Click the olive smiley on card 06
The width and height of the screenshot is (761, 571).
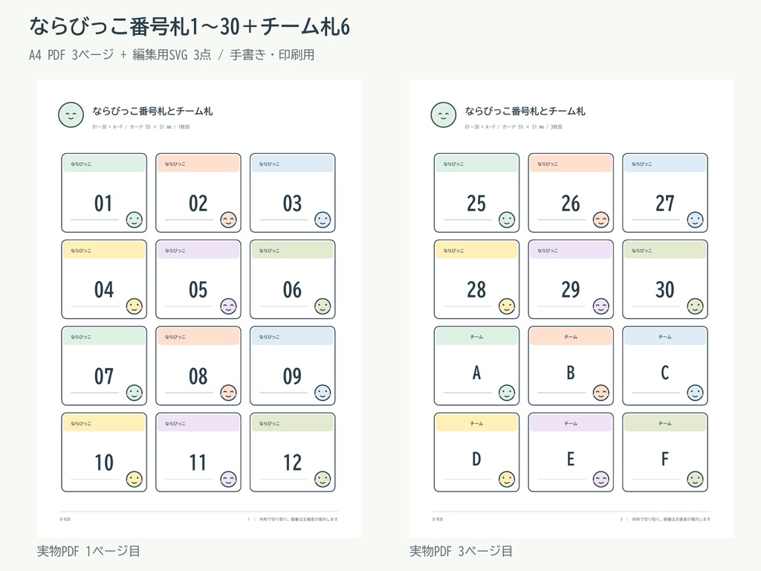pos(323,306)
